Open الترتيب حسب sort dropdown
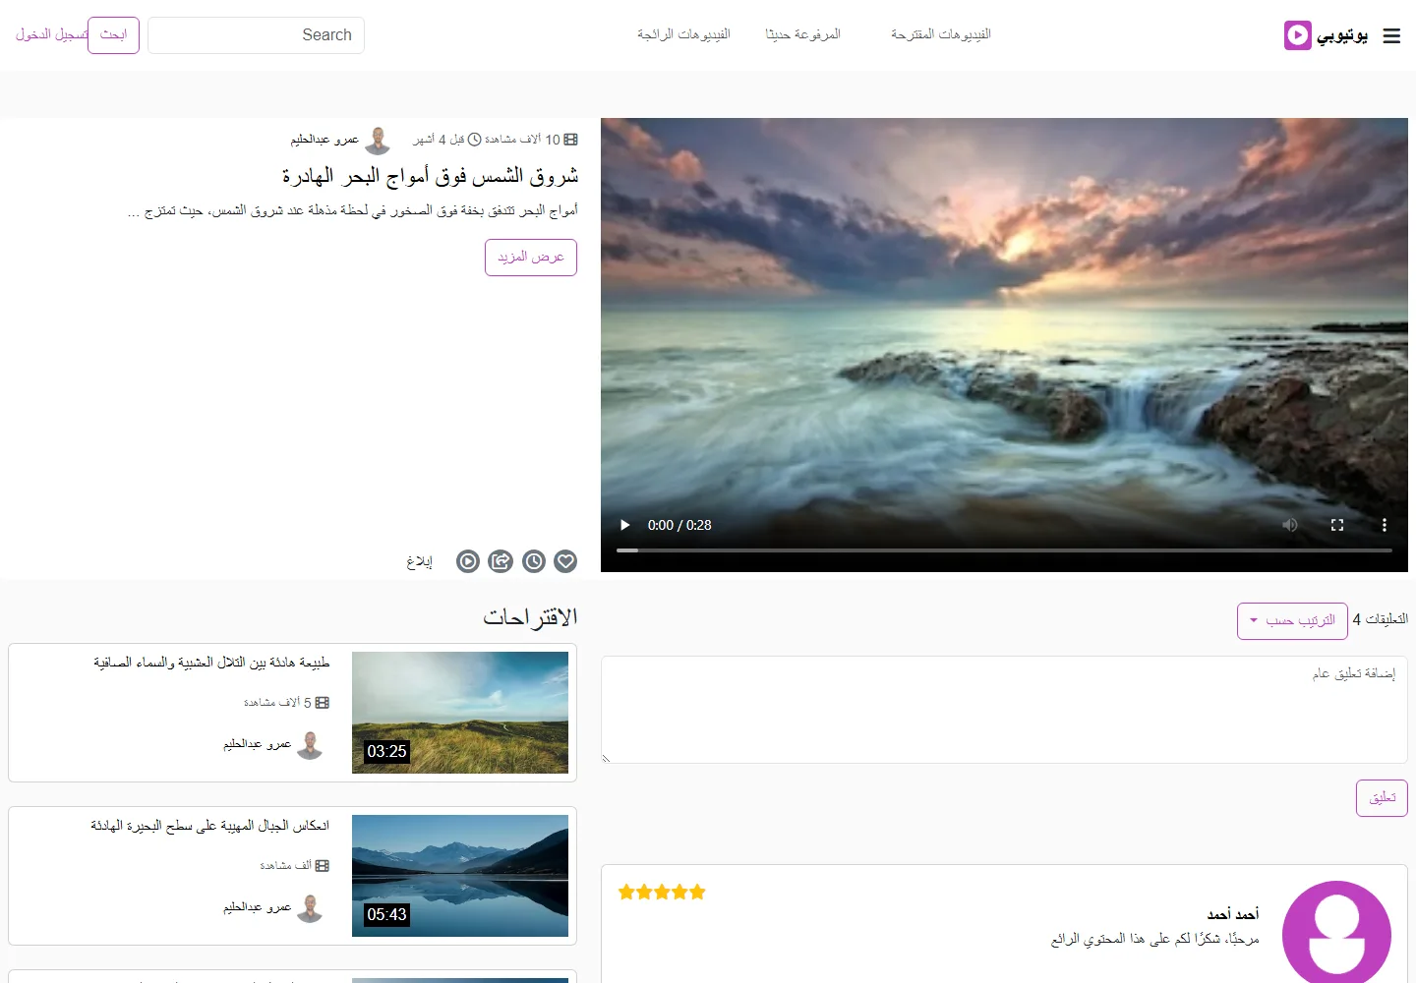The width and height of the screenshot is (1416, 983). coord(1292,620)
